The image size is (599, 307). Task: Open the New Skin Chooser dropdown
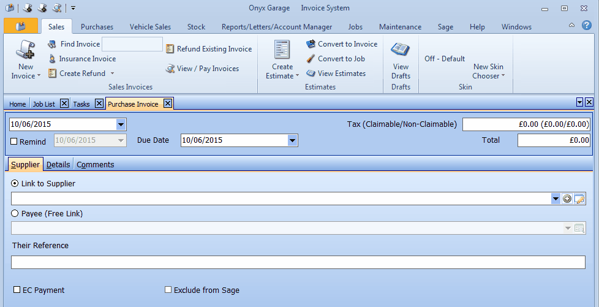[x=488, y=71]
